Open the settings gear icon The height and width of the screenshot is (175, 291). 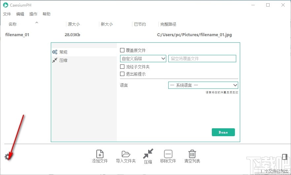click(7, 157)
